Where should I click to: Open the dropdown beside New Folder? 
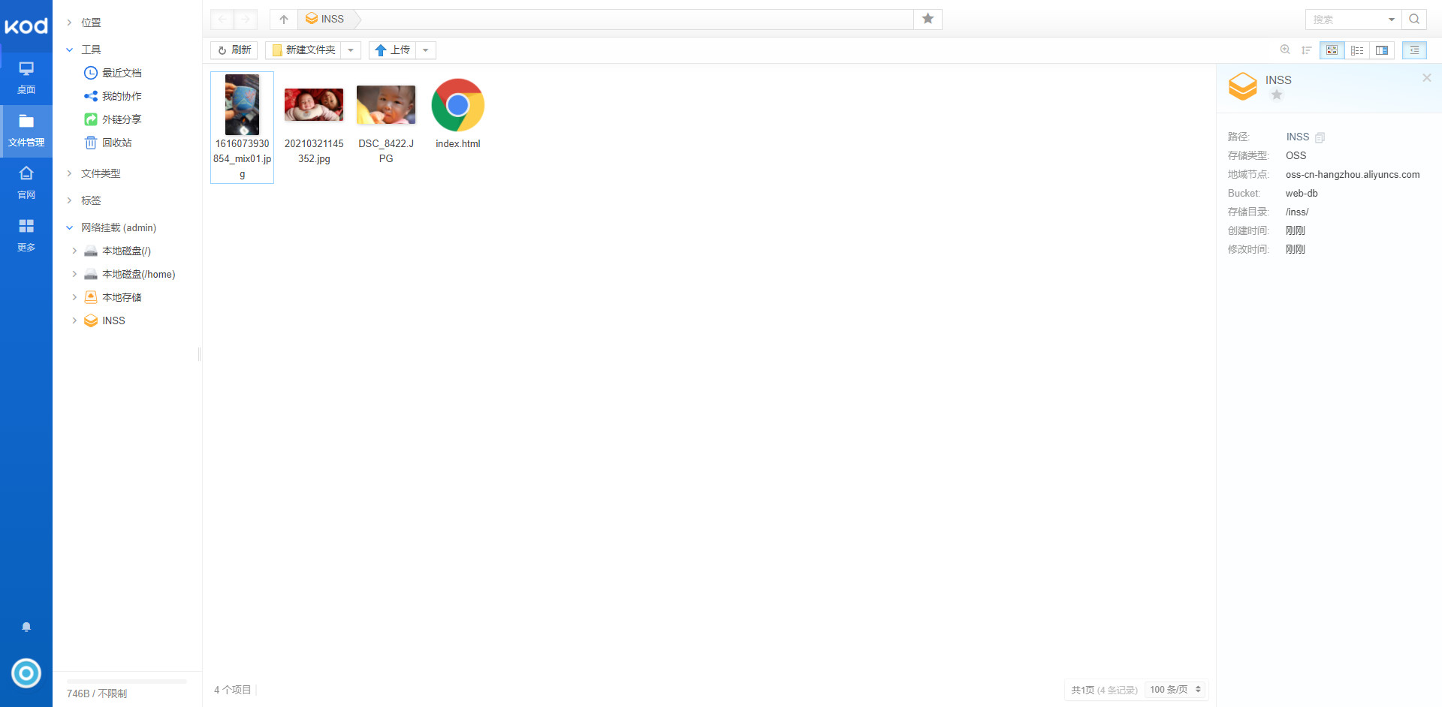point(351,50)
